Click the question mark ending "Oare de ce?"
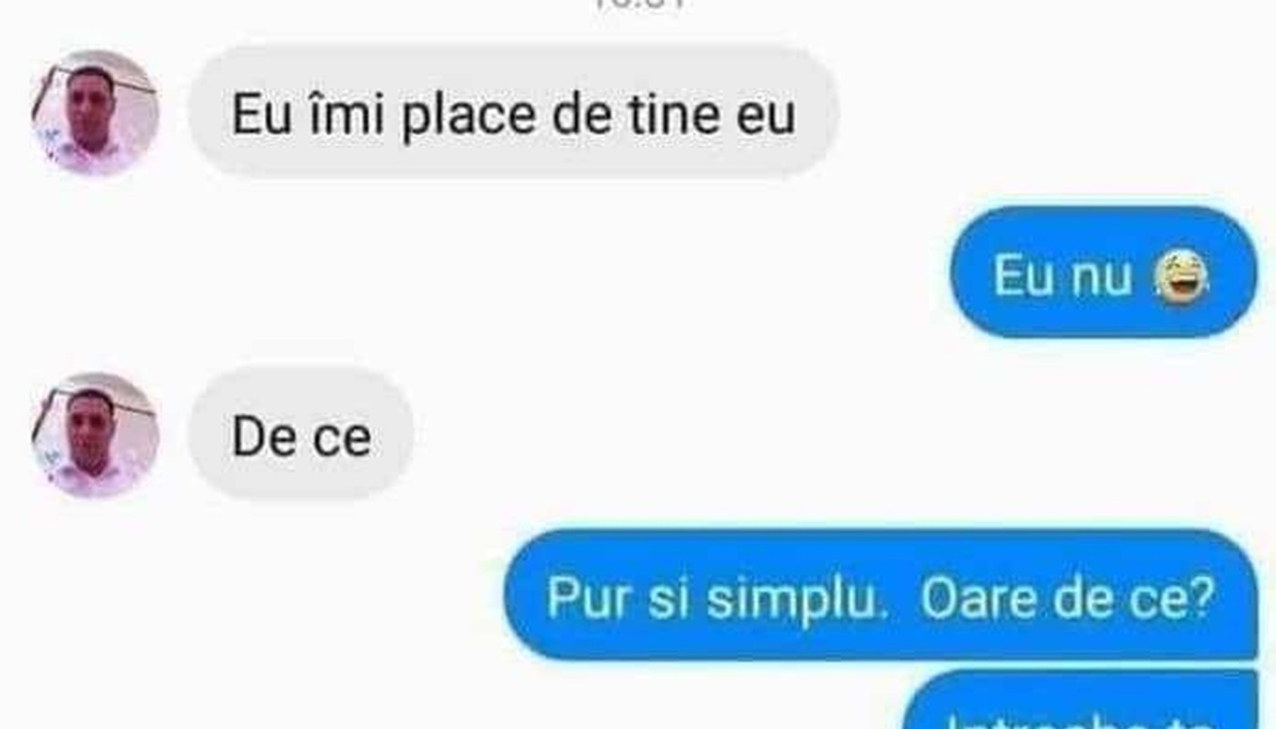 (x=1204, y=599)
